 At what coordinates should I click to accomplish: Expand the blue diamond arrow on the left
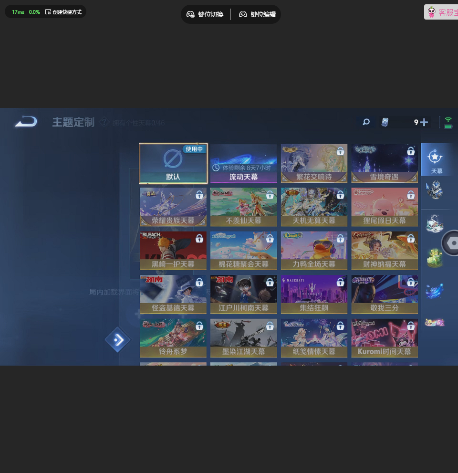pyautogui.click(x=118, y=340)
